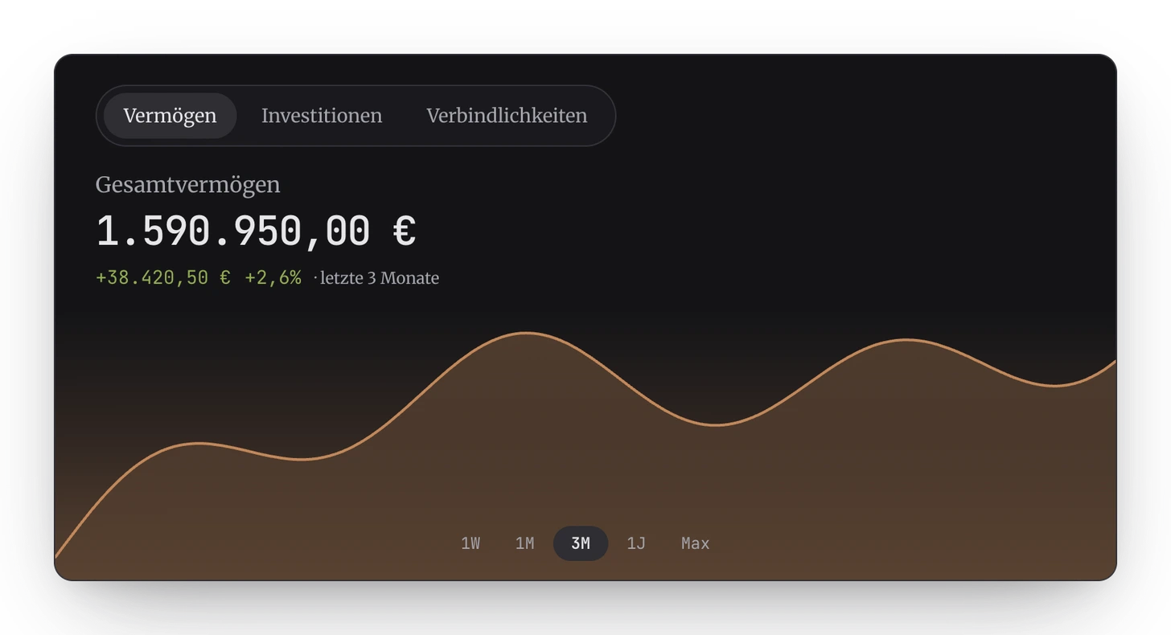This screenshot has width=1171, height=635.
Task: Click the first small hump of the chart
Action: 199,443
